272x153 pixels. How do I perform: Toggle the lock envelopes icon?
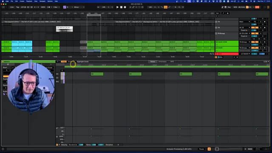pos(228,13)
